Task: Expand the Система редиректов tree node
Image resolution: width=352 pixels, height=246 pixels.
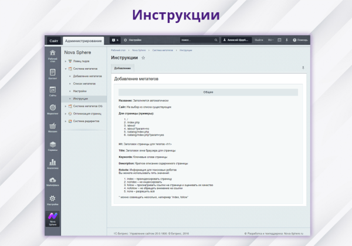Action: pyautogui.click(x=66, y=121)
